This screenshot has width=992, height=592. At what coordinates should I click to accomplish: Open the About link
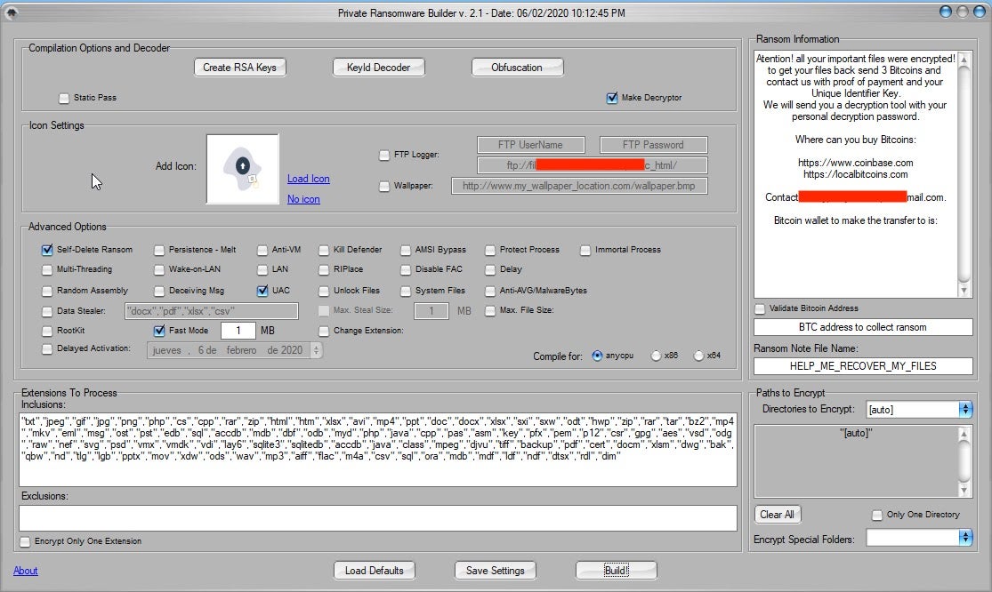coord(26,571)
